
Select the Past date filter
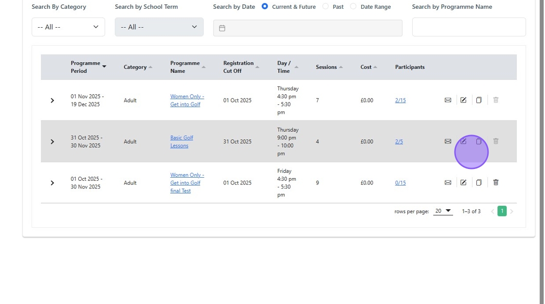click(x=326, y=6)
